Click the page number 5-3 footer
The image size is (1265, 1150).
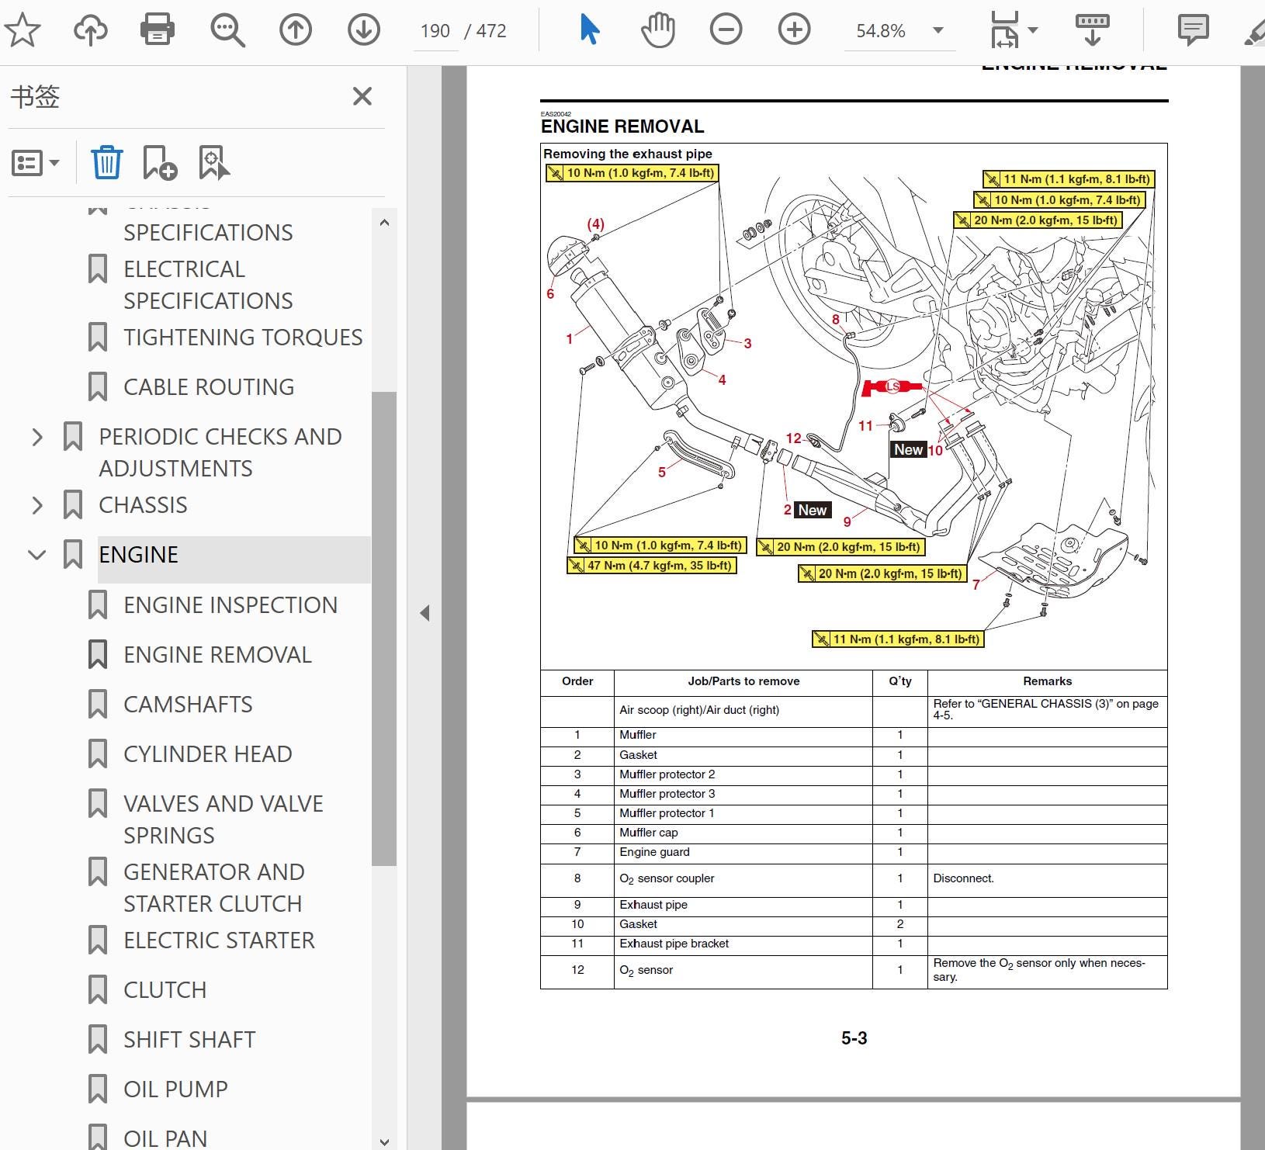(x=854, y=1038)
